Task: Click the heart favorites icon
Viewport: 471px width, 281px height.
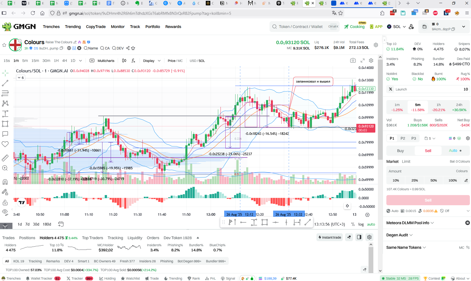Action: pos(5,144)
